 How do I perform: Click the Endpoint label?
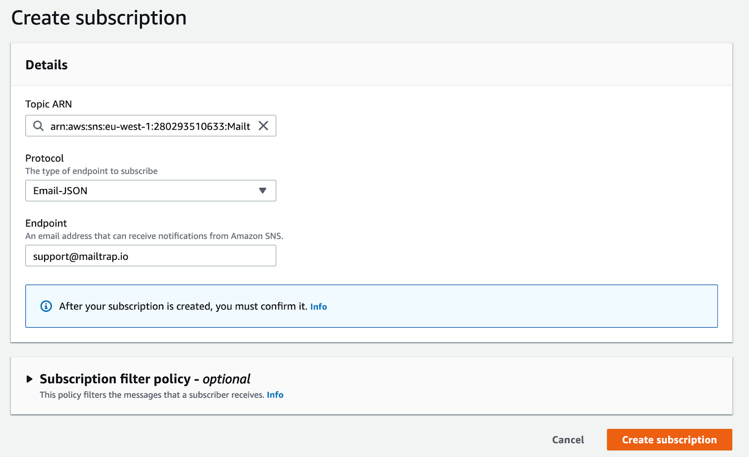coord(46,223)
